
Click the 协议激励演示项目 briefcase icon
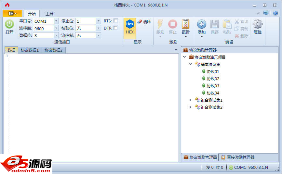click(x=191, y=57)
